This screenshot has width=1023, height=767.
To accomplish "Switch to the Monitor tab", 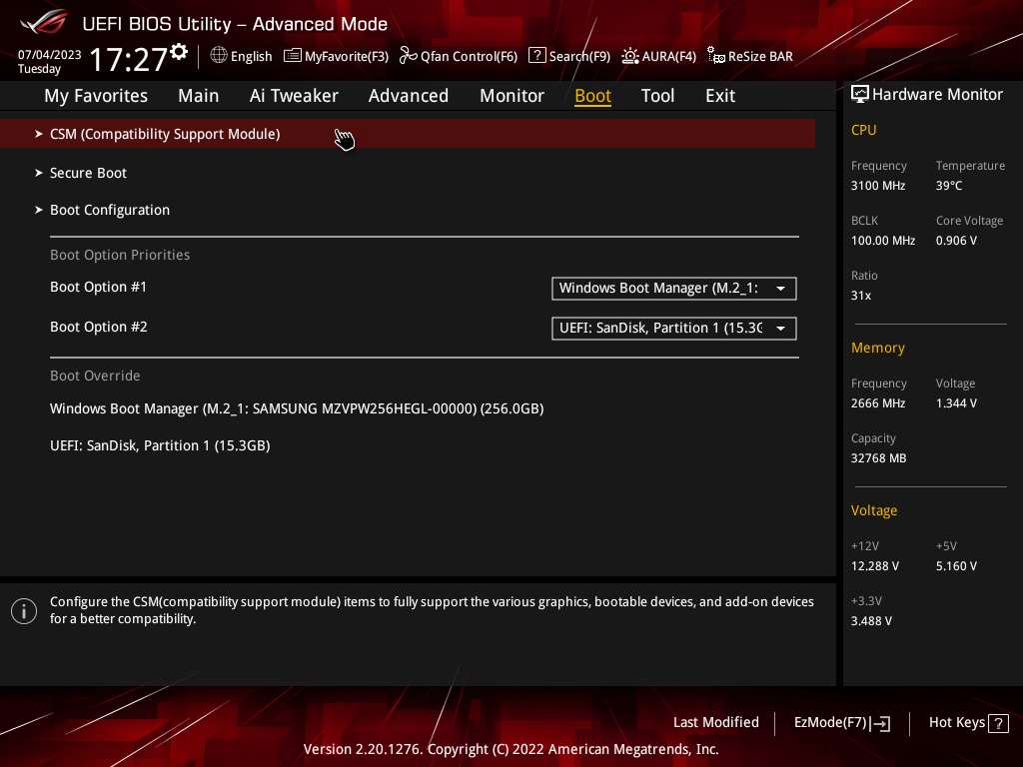I will point(511,96).
